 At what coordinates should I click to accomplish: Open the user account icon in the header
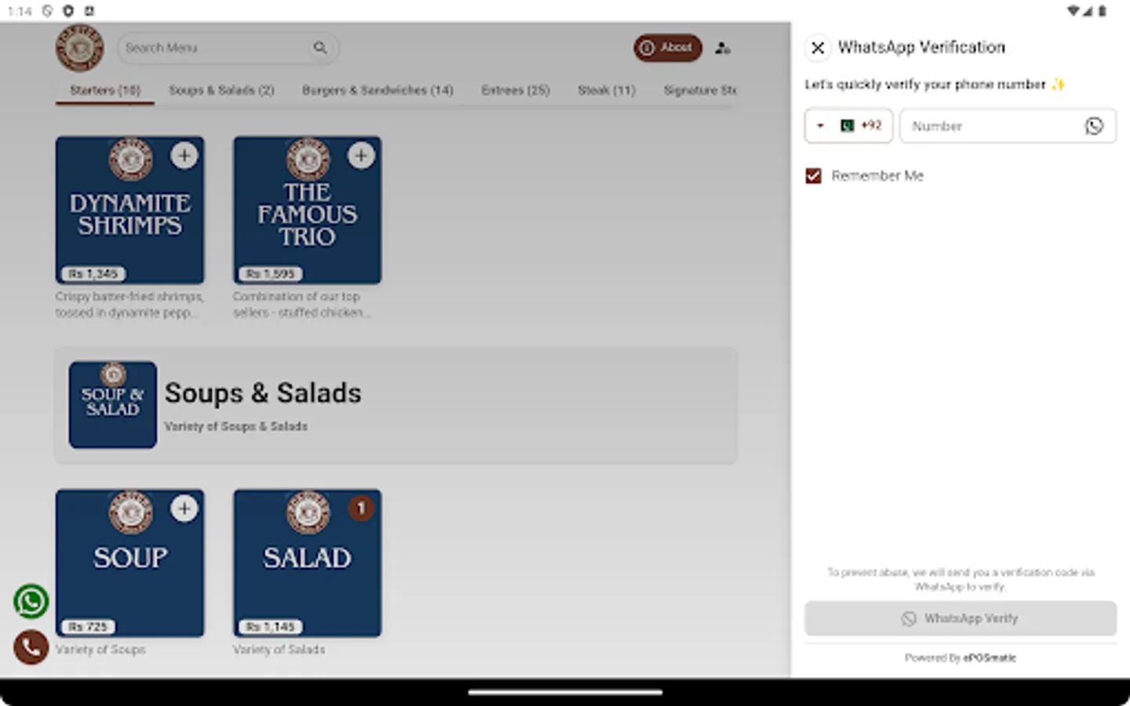(x=722, y=48)
